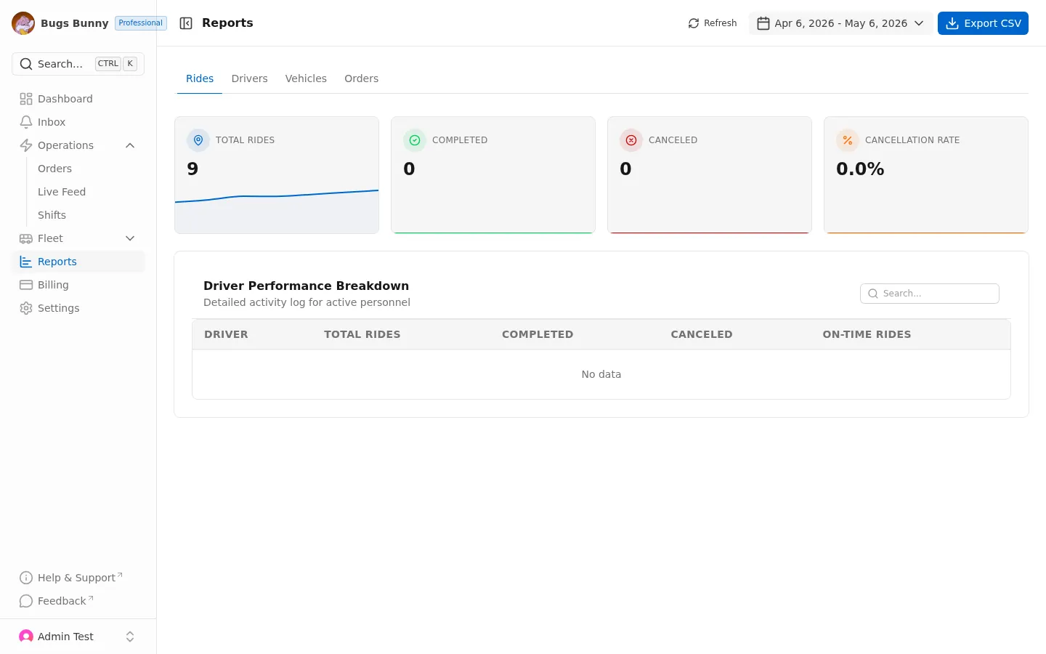Viewport: 1046px width, 654px height.
Task: Click the No data table message
Action: click(x=601, y=374)
